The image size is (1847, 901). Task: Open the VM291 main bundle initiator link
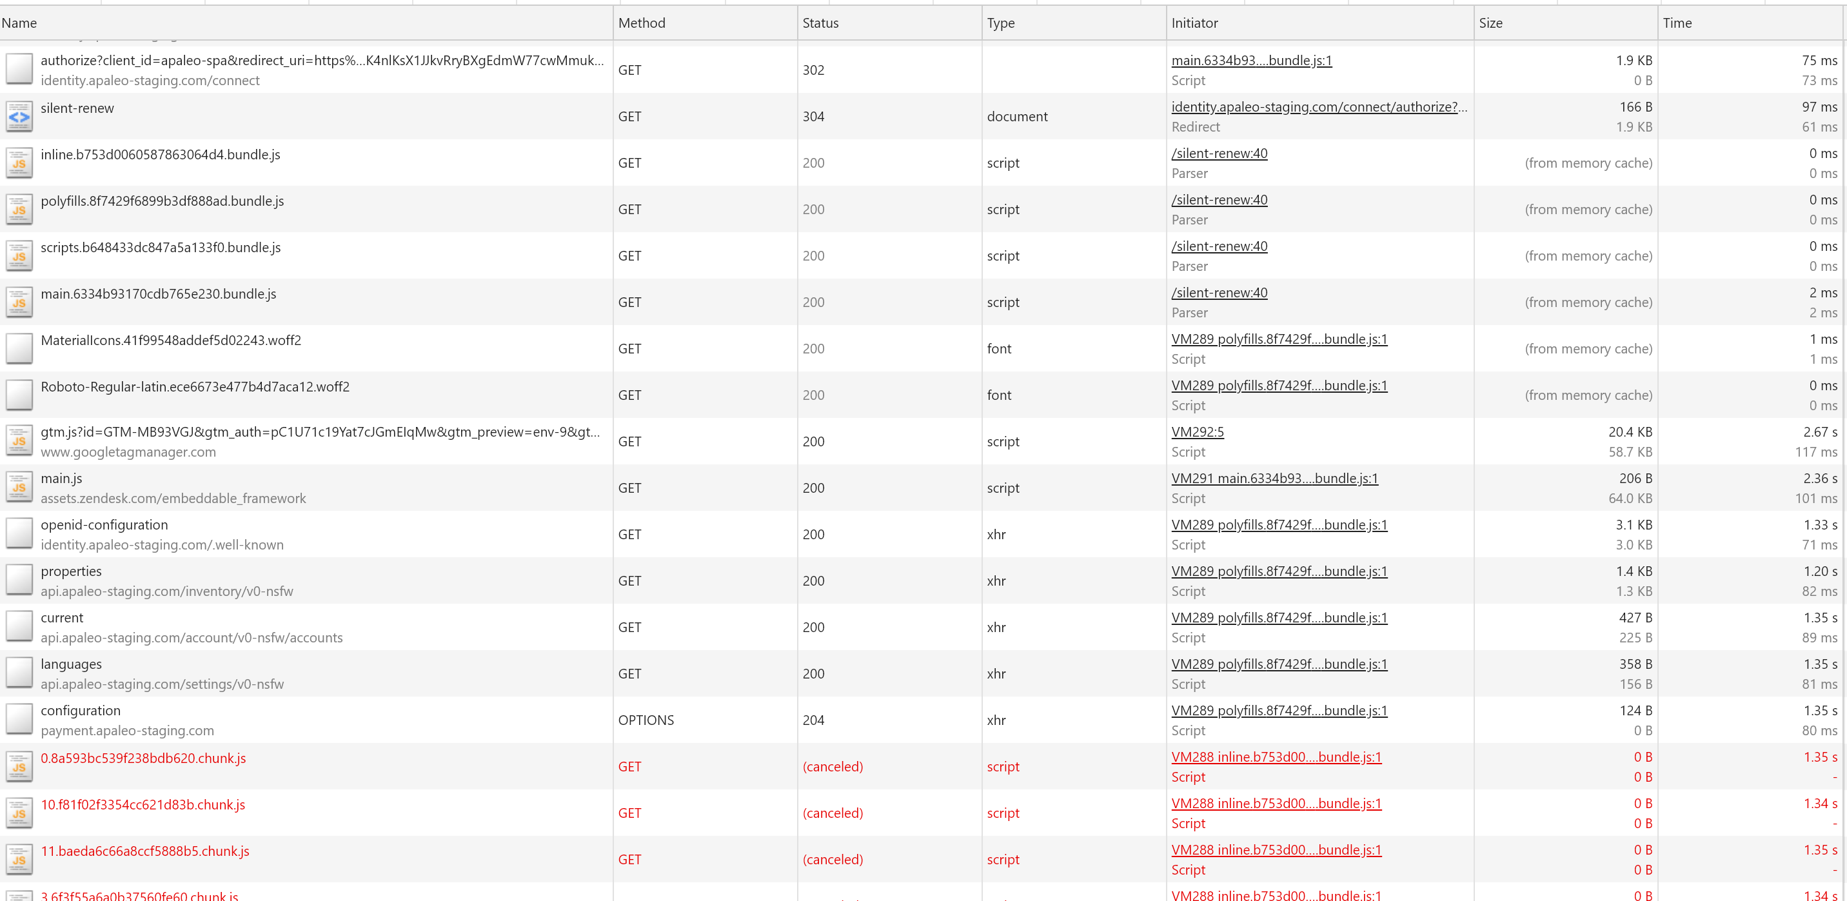click(x=1274, y=478)
